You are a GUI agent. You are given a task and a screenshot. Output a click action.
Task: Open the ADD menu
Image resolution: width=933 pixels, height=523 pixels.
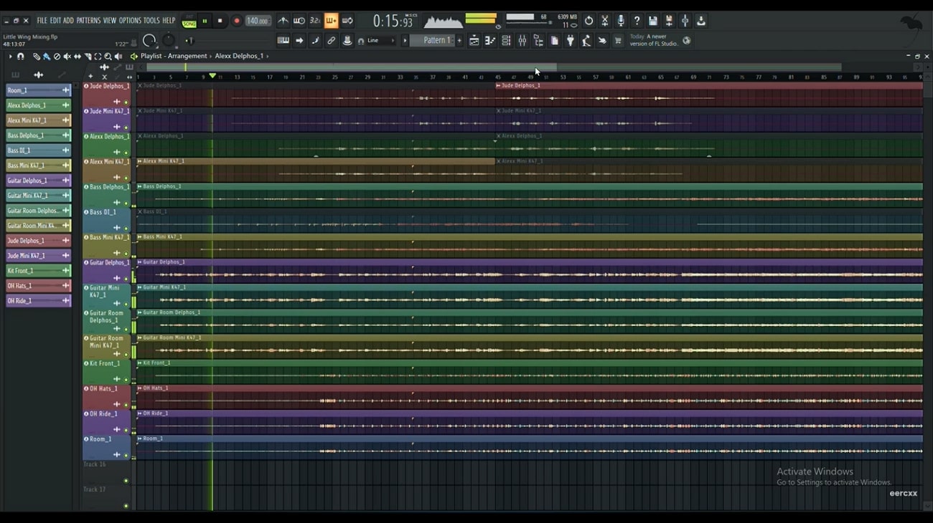tap(68, 21)
